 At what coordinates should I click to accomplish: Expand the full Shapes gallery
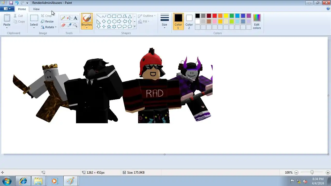tap(134, 26)
